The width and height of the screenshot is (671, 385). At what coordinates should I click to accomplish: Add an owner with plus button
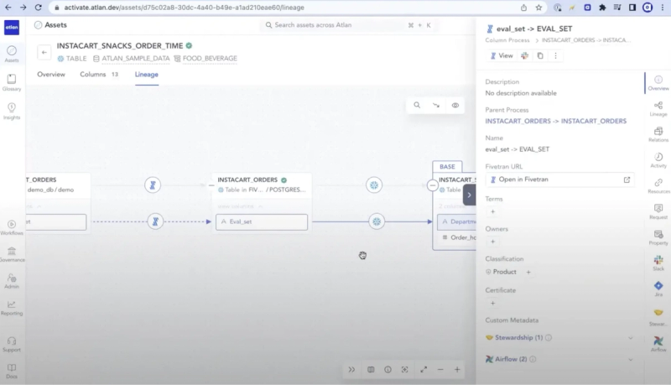click(x=492, y=242)
